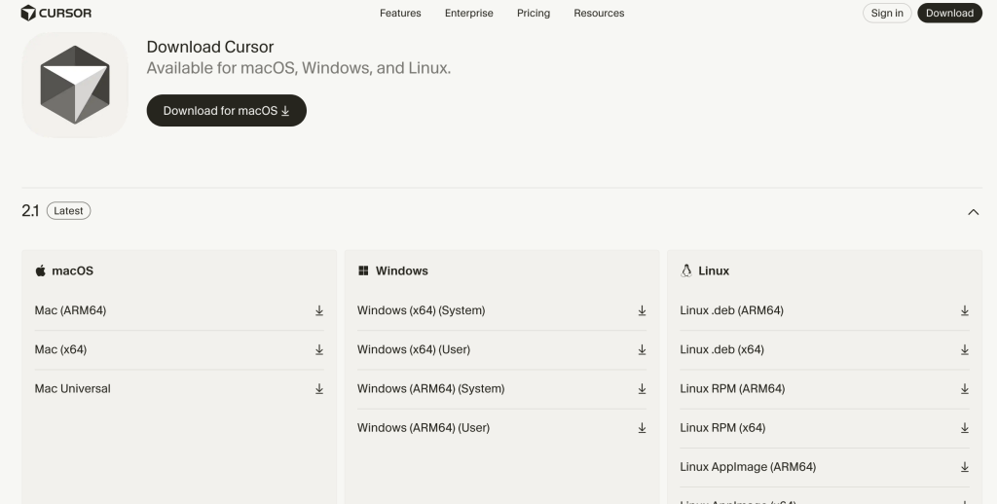Click the Download button in header
997x504 pixels.
pyautogui.click(x=949, y=13)
